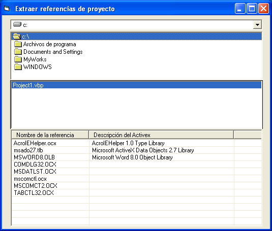
Task: Click AcroIEHelper 1.0 Type Library description
Action: [128, 143]
